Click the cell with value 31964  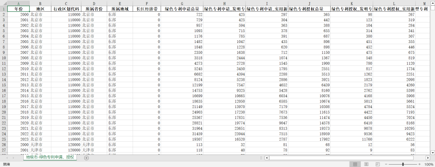coord(182,128)
